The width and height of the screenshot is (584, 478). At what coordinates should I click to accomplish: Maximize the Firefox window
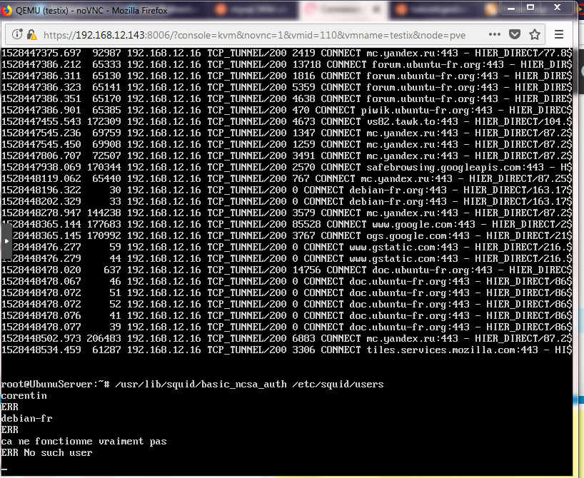pos(530,7)
